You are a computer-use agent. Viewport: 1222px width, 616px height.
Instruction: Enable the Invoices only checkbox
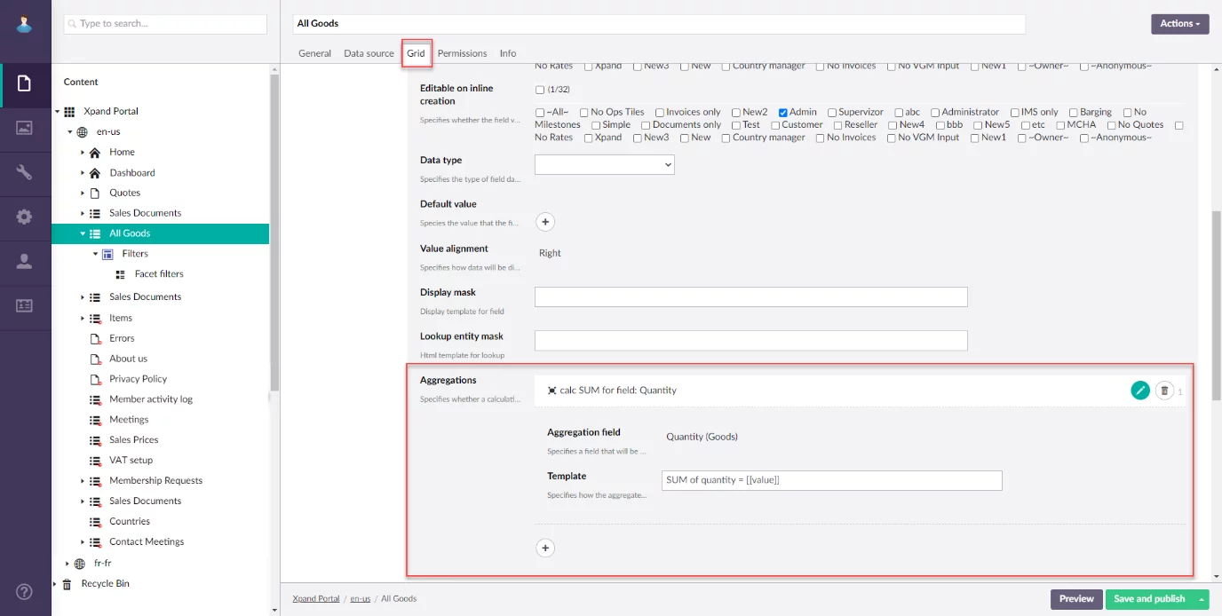click(660, 113)
